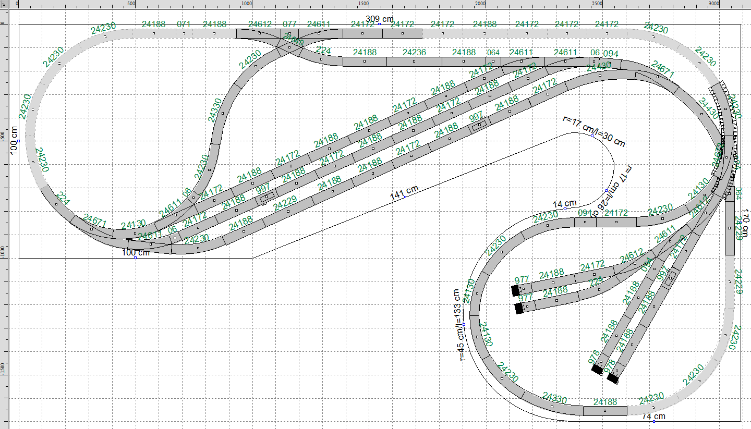Image resolution: width=751 pixels, height=429 pixels.
Task: Select the track piece labeled 077
Action: (x=290, y=34)
